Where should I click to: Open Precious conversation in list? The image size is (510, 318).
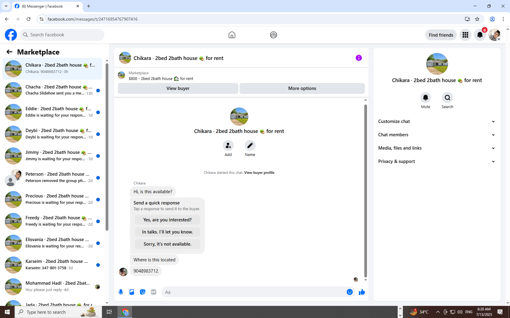53,200
